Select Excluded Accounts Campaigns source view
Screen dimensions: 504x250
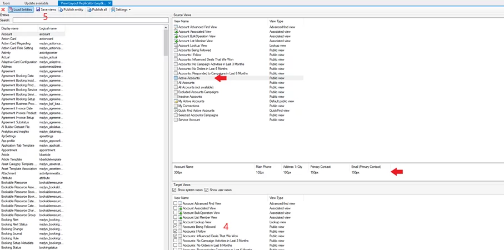point(198,92)
